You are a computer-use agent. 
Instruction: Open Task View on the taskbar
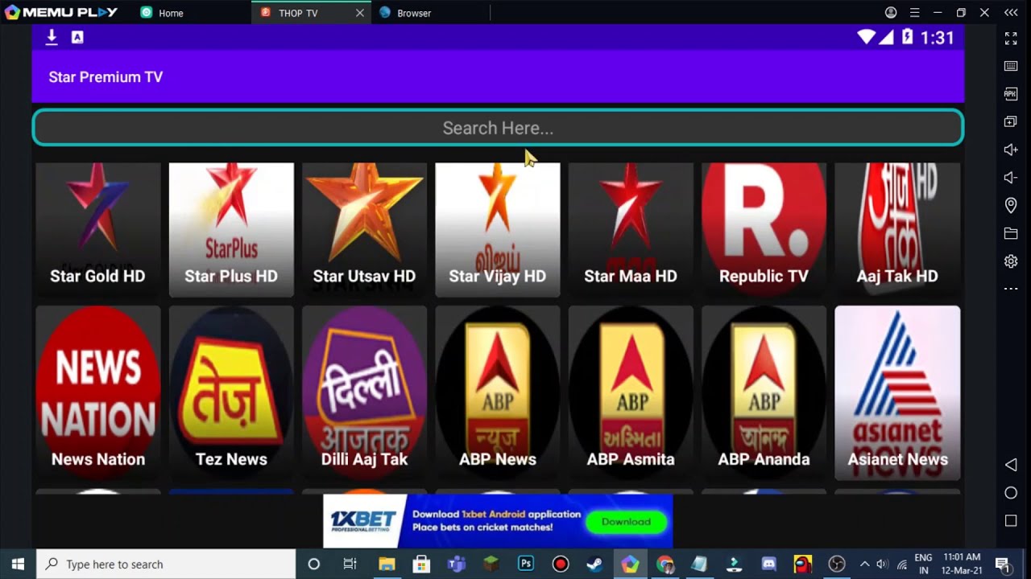click(x=350, y=564)
